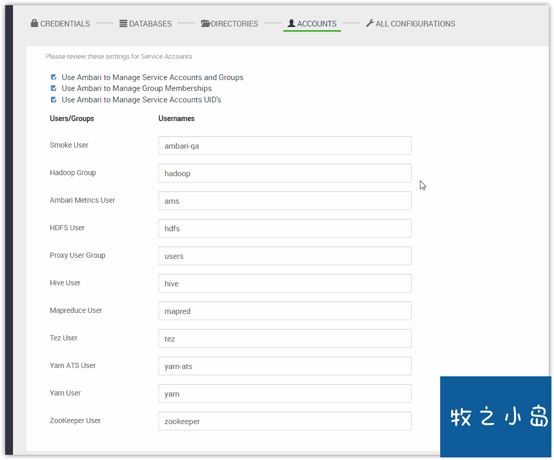Image resolution: width=554 pixels, height=460 pixels.
Task: Click the Hive User label
Action: click(x=65, y=283)
